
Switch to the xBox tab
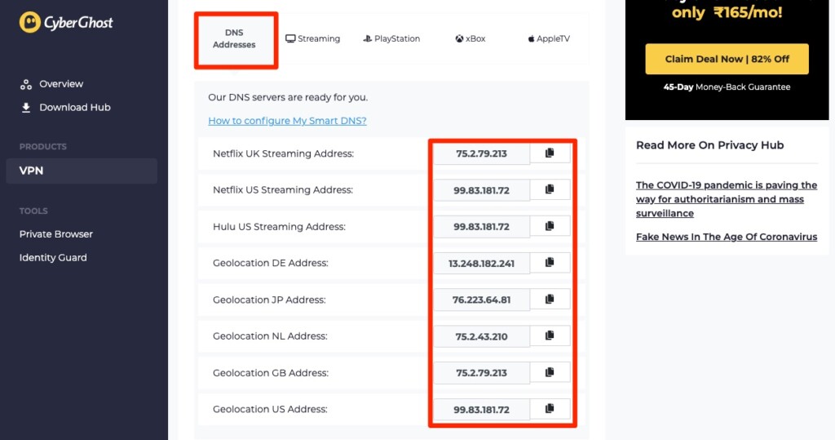pos(471,39)
